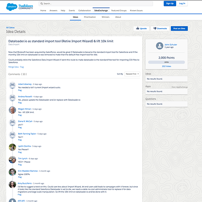
Task: Open the Featured Groups nav item
Action: 119,11
